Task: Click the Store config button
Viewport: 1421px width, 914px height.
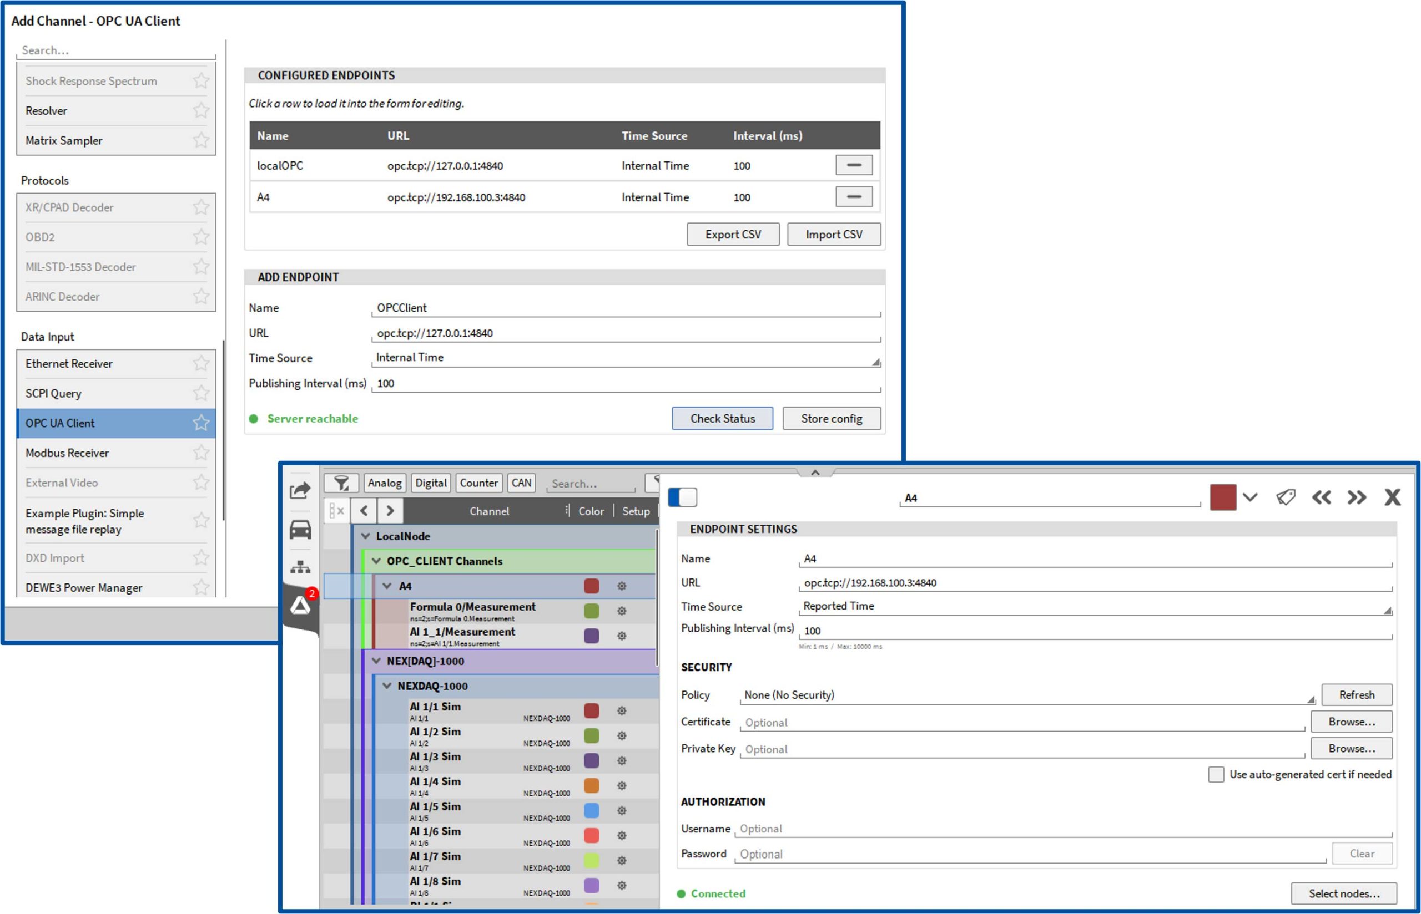Action: click(x=831, y=418)
